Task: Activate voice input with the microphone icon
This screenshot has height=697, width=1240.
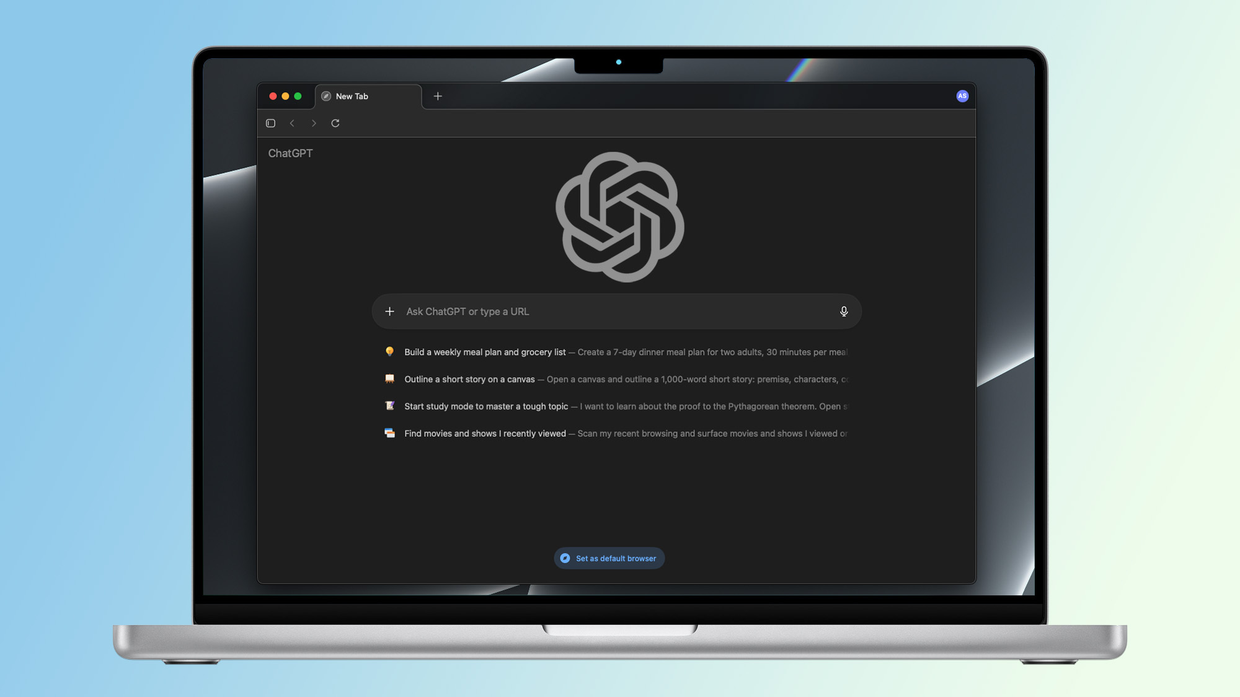Action: point(844,311)
